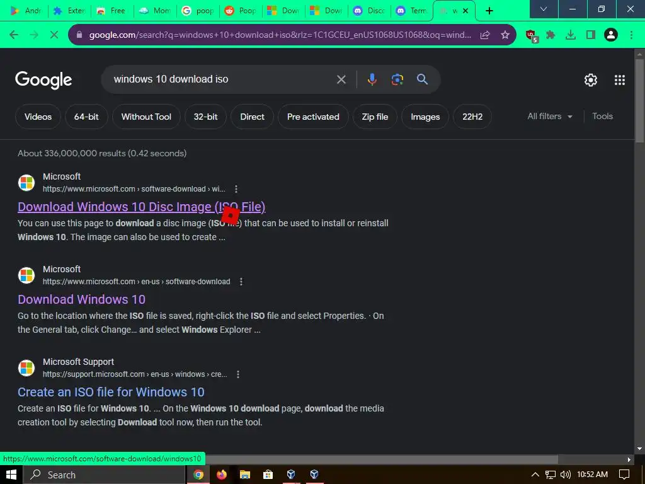Open Windows Start menu
Image resolution: width=645 pixels, height=484 pixels.
tap(11, 475)
